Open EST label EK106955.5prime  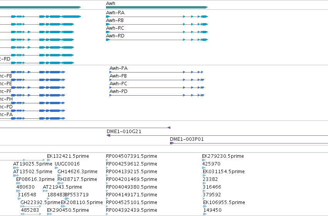click(224, 202)
